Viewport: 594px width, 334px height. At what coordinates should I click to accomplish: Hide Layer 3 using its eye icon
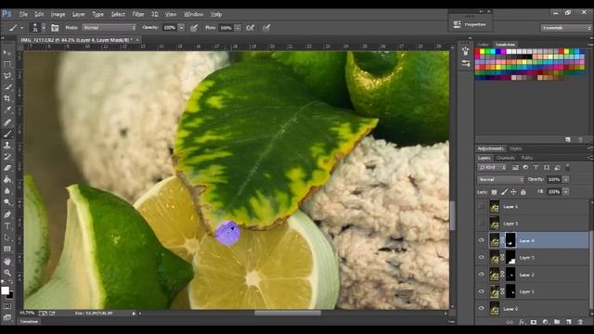[481, 258]
